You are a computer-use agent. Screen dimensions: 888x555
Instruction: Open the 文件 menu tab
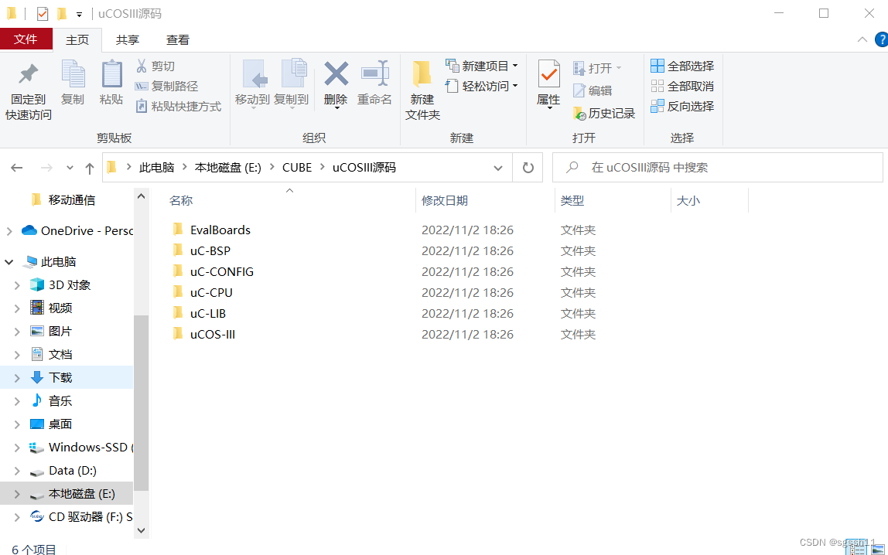26,39
